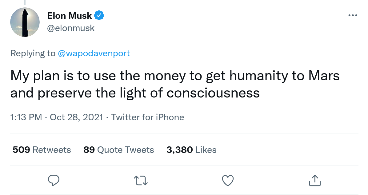View the 509 Retweets list
This screenshot has height=195, width=368.
[42, 150]
